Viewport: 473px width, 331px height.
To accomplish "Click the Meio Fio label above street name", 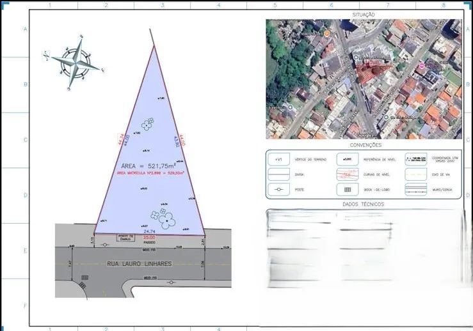I will pos(149,250).
